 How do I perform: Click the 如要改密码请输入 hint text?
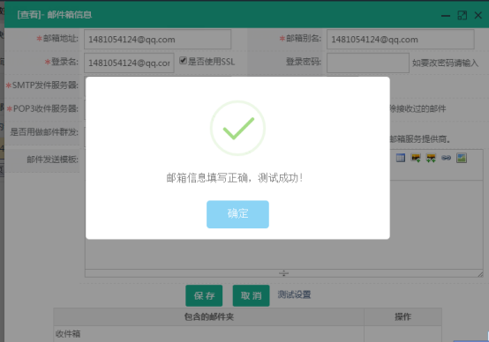pos(445,63)
